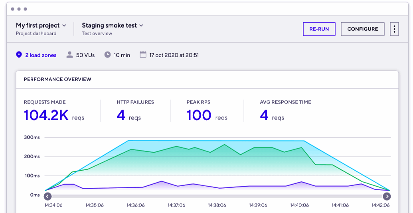Click the calendar date icon
Image resolution: width=413 pixels, height=213 pixels.
(x=143, y=55)
